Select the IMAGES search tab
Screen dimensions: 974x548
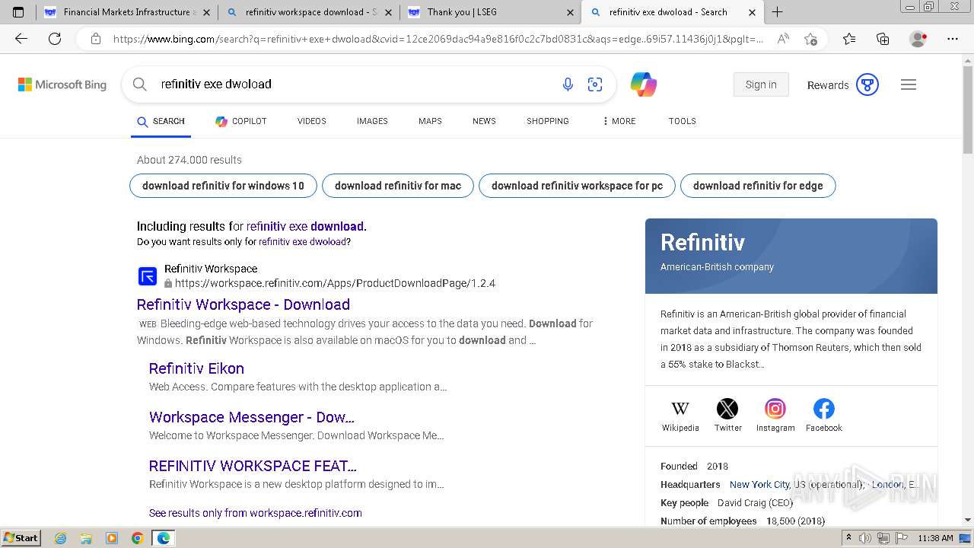[x=372, y=121]
